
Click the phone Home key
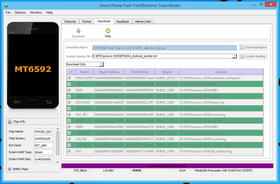[33, 102]
